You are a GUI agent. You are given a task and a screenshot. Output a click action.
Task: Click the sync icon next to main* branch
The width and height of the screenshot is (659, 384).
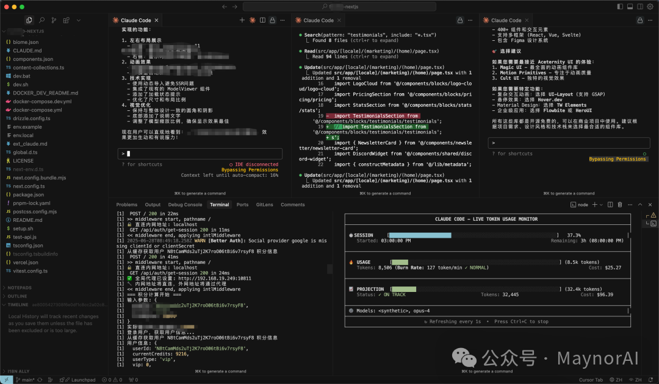[x=40, y=379]
